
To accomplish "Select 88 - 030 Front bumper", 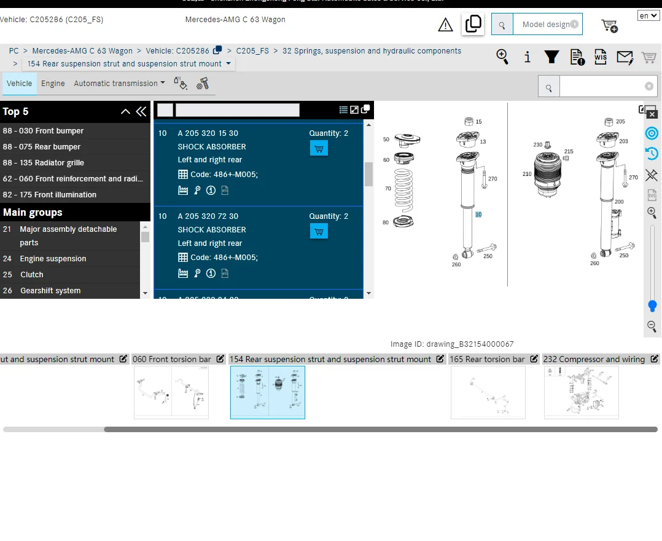I will [75, 131].
